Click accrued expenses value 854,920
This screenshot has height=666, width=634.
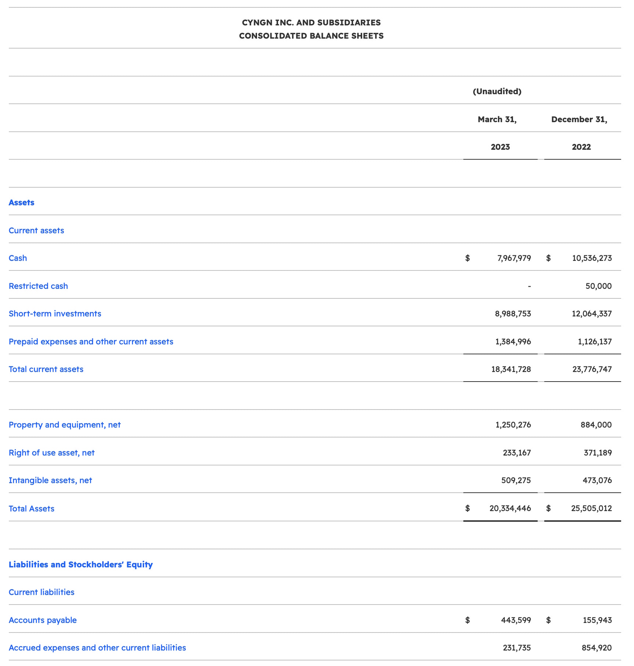tap(597, 648)
